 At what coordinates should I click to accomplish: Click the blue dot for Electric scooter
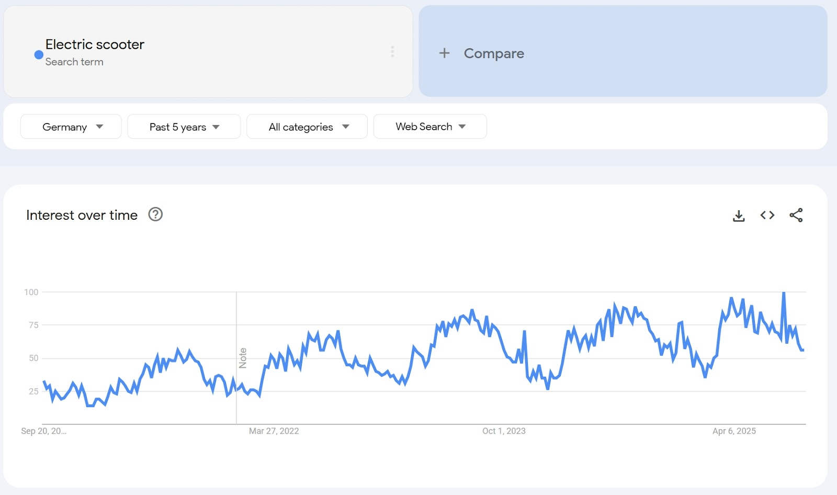tap(39, 54)
